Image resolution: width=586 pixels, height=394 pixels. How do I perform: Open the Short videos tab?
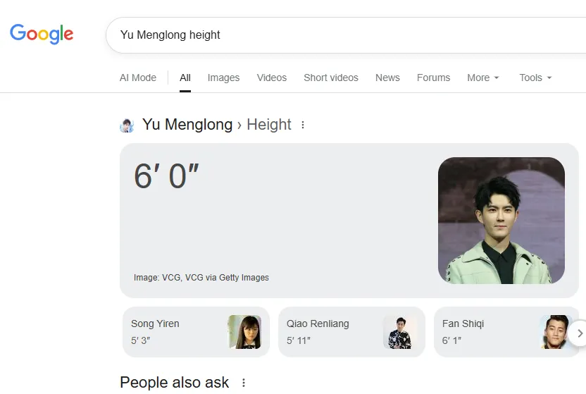click(331, 78)
